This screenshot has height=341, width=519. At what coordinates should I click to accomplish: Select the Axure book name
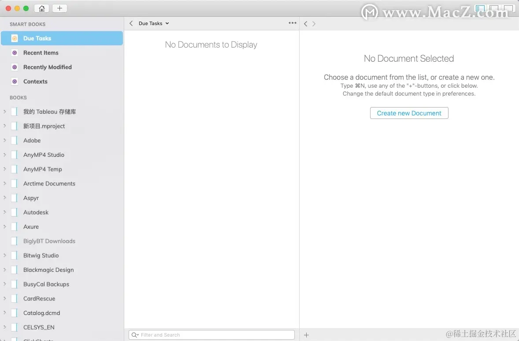coord(31,227)
